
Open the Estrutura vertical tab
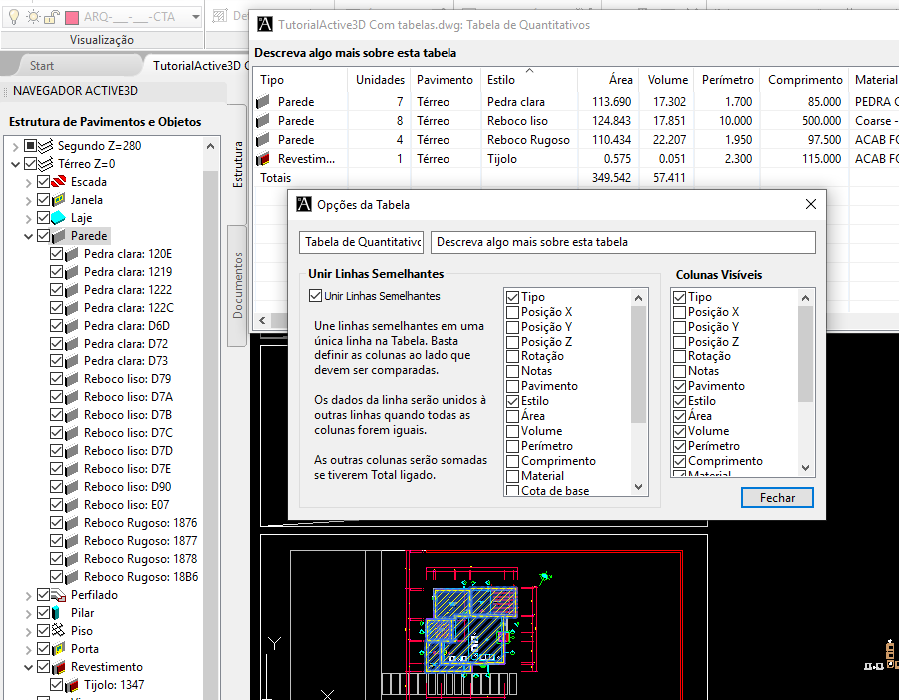pyautogui.click(x=237, y=165)
